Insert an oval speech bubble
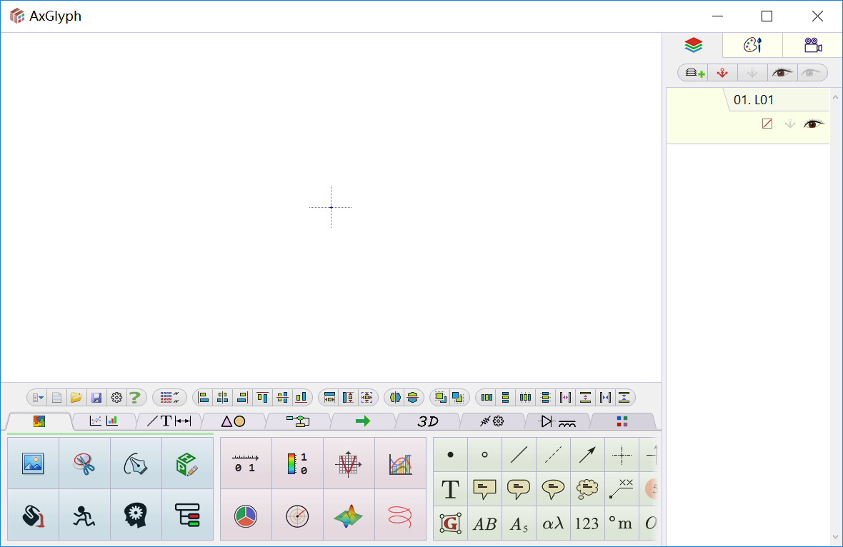The width and height of the screenshot is (843, 547). pos(553,489)
